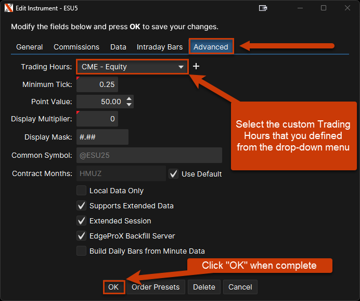Disable the Extended Session checkbox
360x301 pixels.
click(82, 221)
